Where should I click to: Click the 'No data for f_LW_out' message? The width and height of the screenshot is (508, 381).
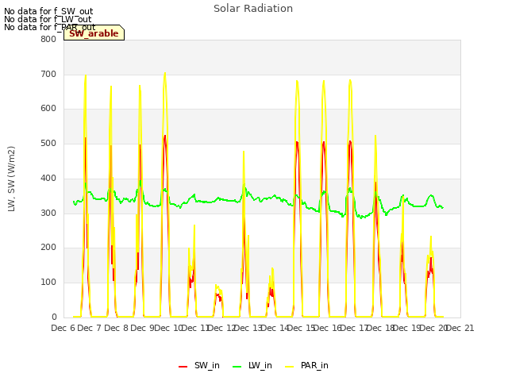click(48, 19)
